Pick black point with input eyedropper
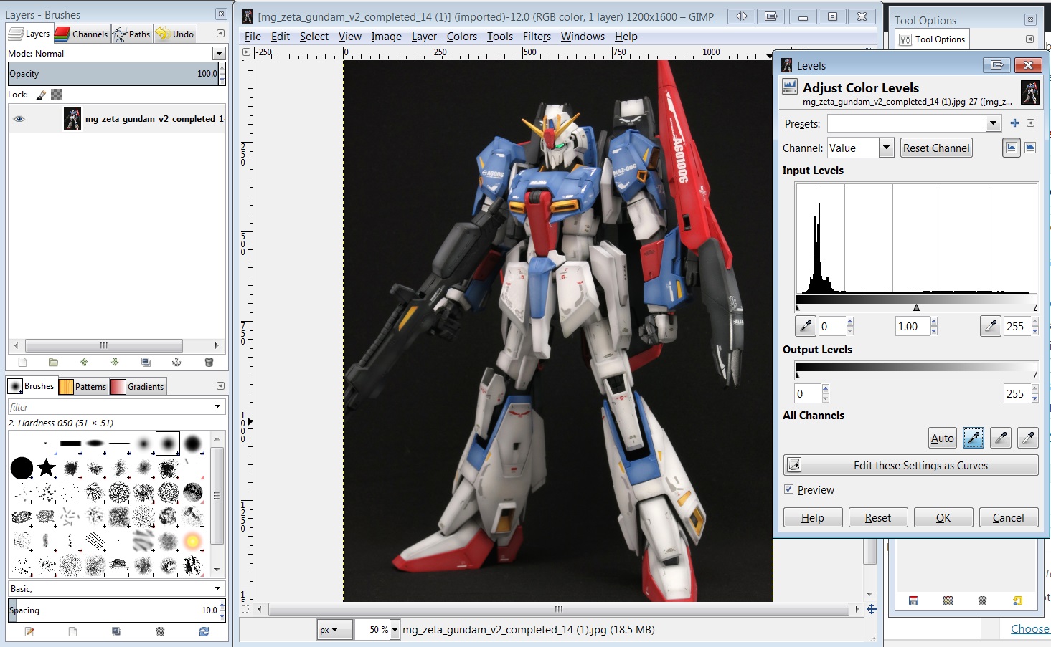The image size is (1051, 647). click(x=806, y=326)
